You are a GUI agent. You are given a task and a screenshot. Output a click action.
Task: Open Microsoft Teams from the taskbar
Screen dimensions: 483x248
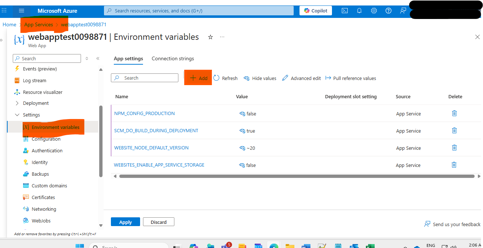point(225,246)
